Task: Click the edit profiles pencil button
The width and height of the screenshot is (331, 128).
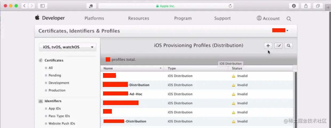Action: pyautogui.click(x=278, y=46)
